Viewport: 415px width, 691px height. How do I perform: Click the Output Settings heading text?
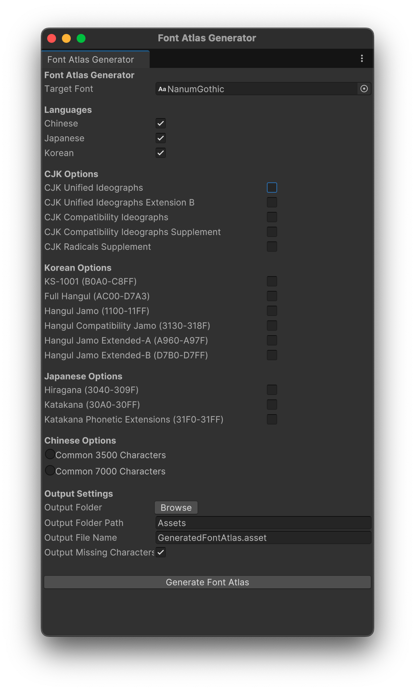[x=79, y=494]
